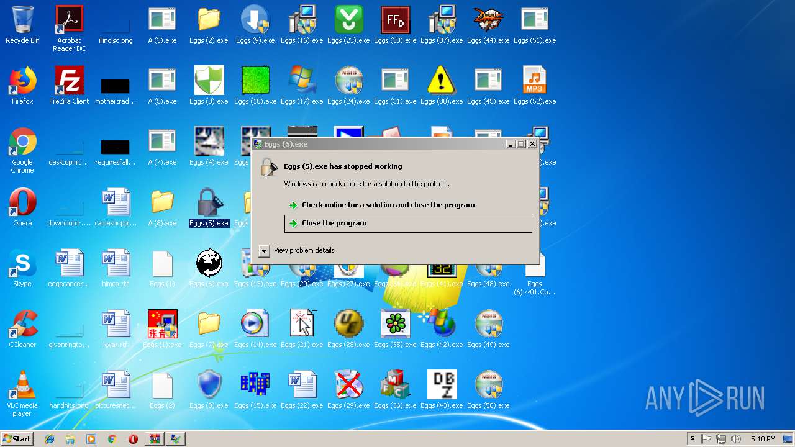The height and width of the screenshot is (447, 795).
Task: Open the volume speaker tray icon
Action: pyautogui.click(x=735, y=439)
